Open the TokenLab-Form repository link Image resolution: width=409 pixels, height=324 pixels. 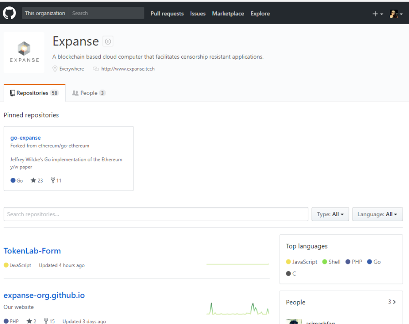32,251
